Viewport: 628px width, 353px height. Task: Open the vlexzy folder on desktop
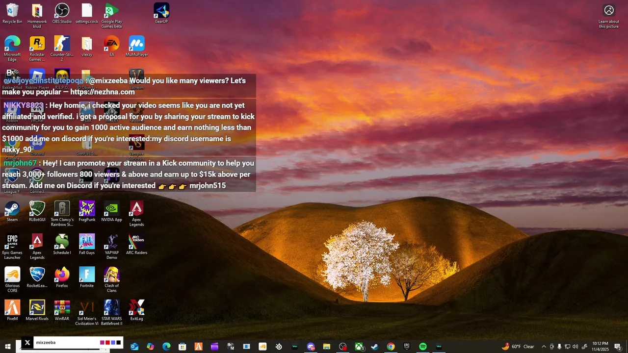point(87,46)
